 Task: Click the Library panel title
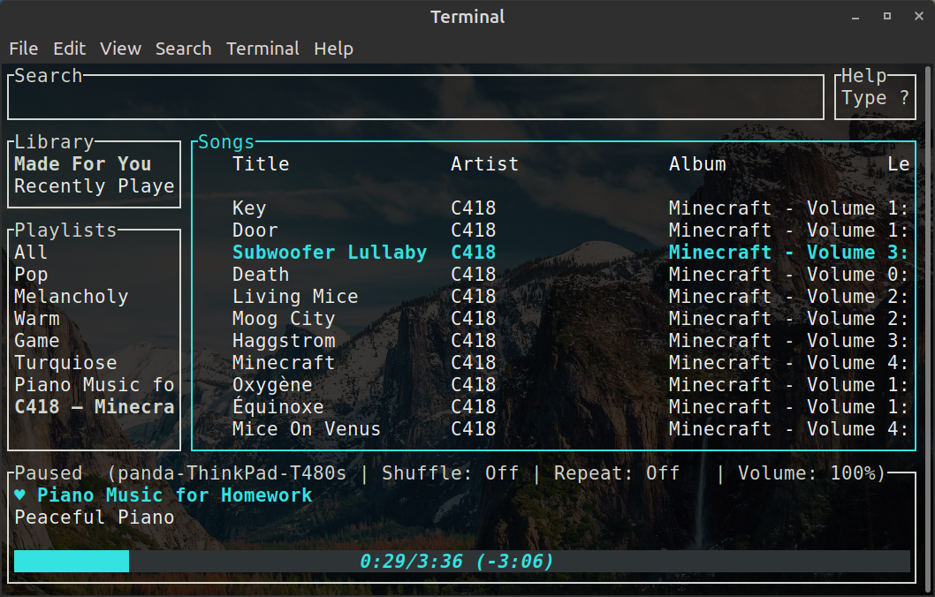coord(54,142)
